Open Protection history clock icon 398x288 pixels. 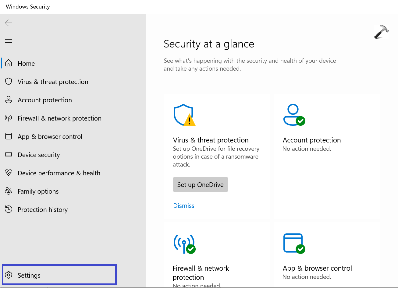point(9,209)
